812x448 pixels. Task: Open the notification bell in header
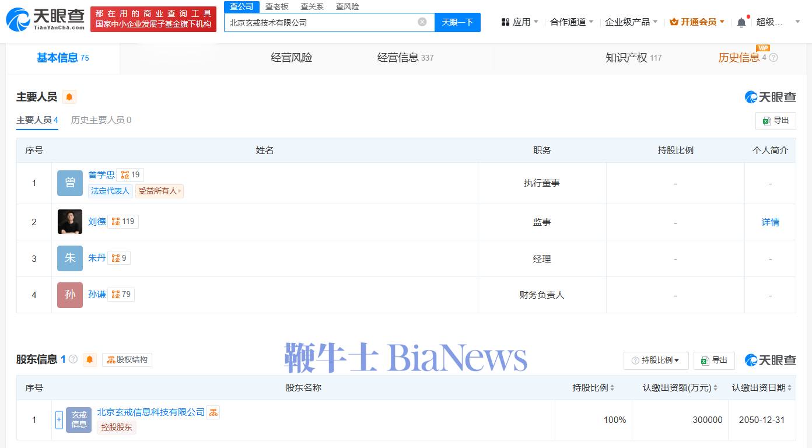tap(741, 22)
